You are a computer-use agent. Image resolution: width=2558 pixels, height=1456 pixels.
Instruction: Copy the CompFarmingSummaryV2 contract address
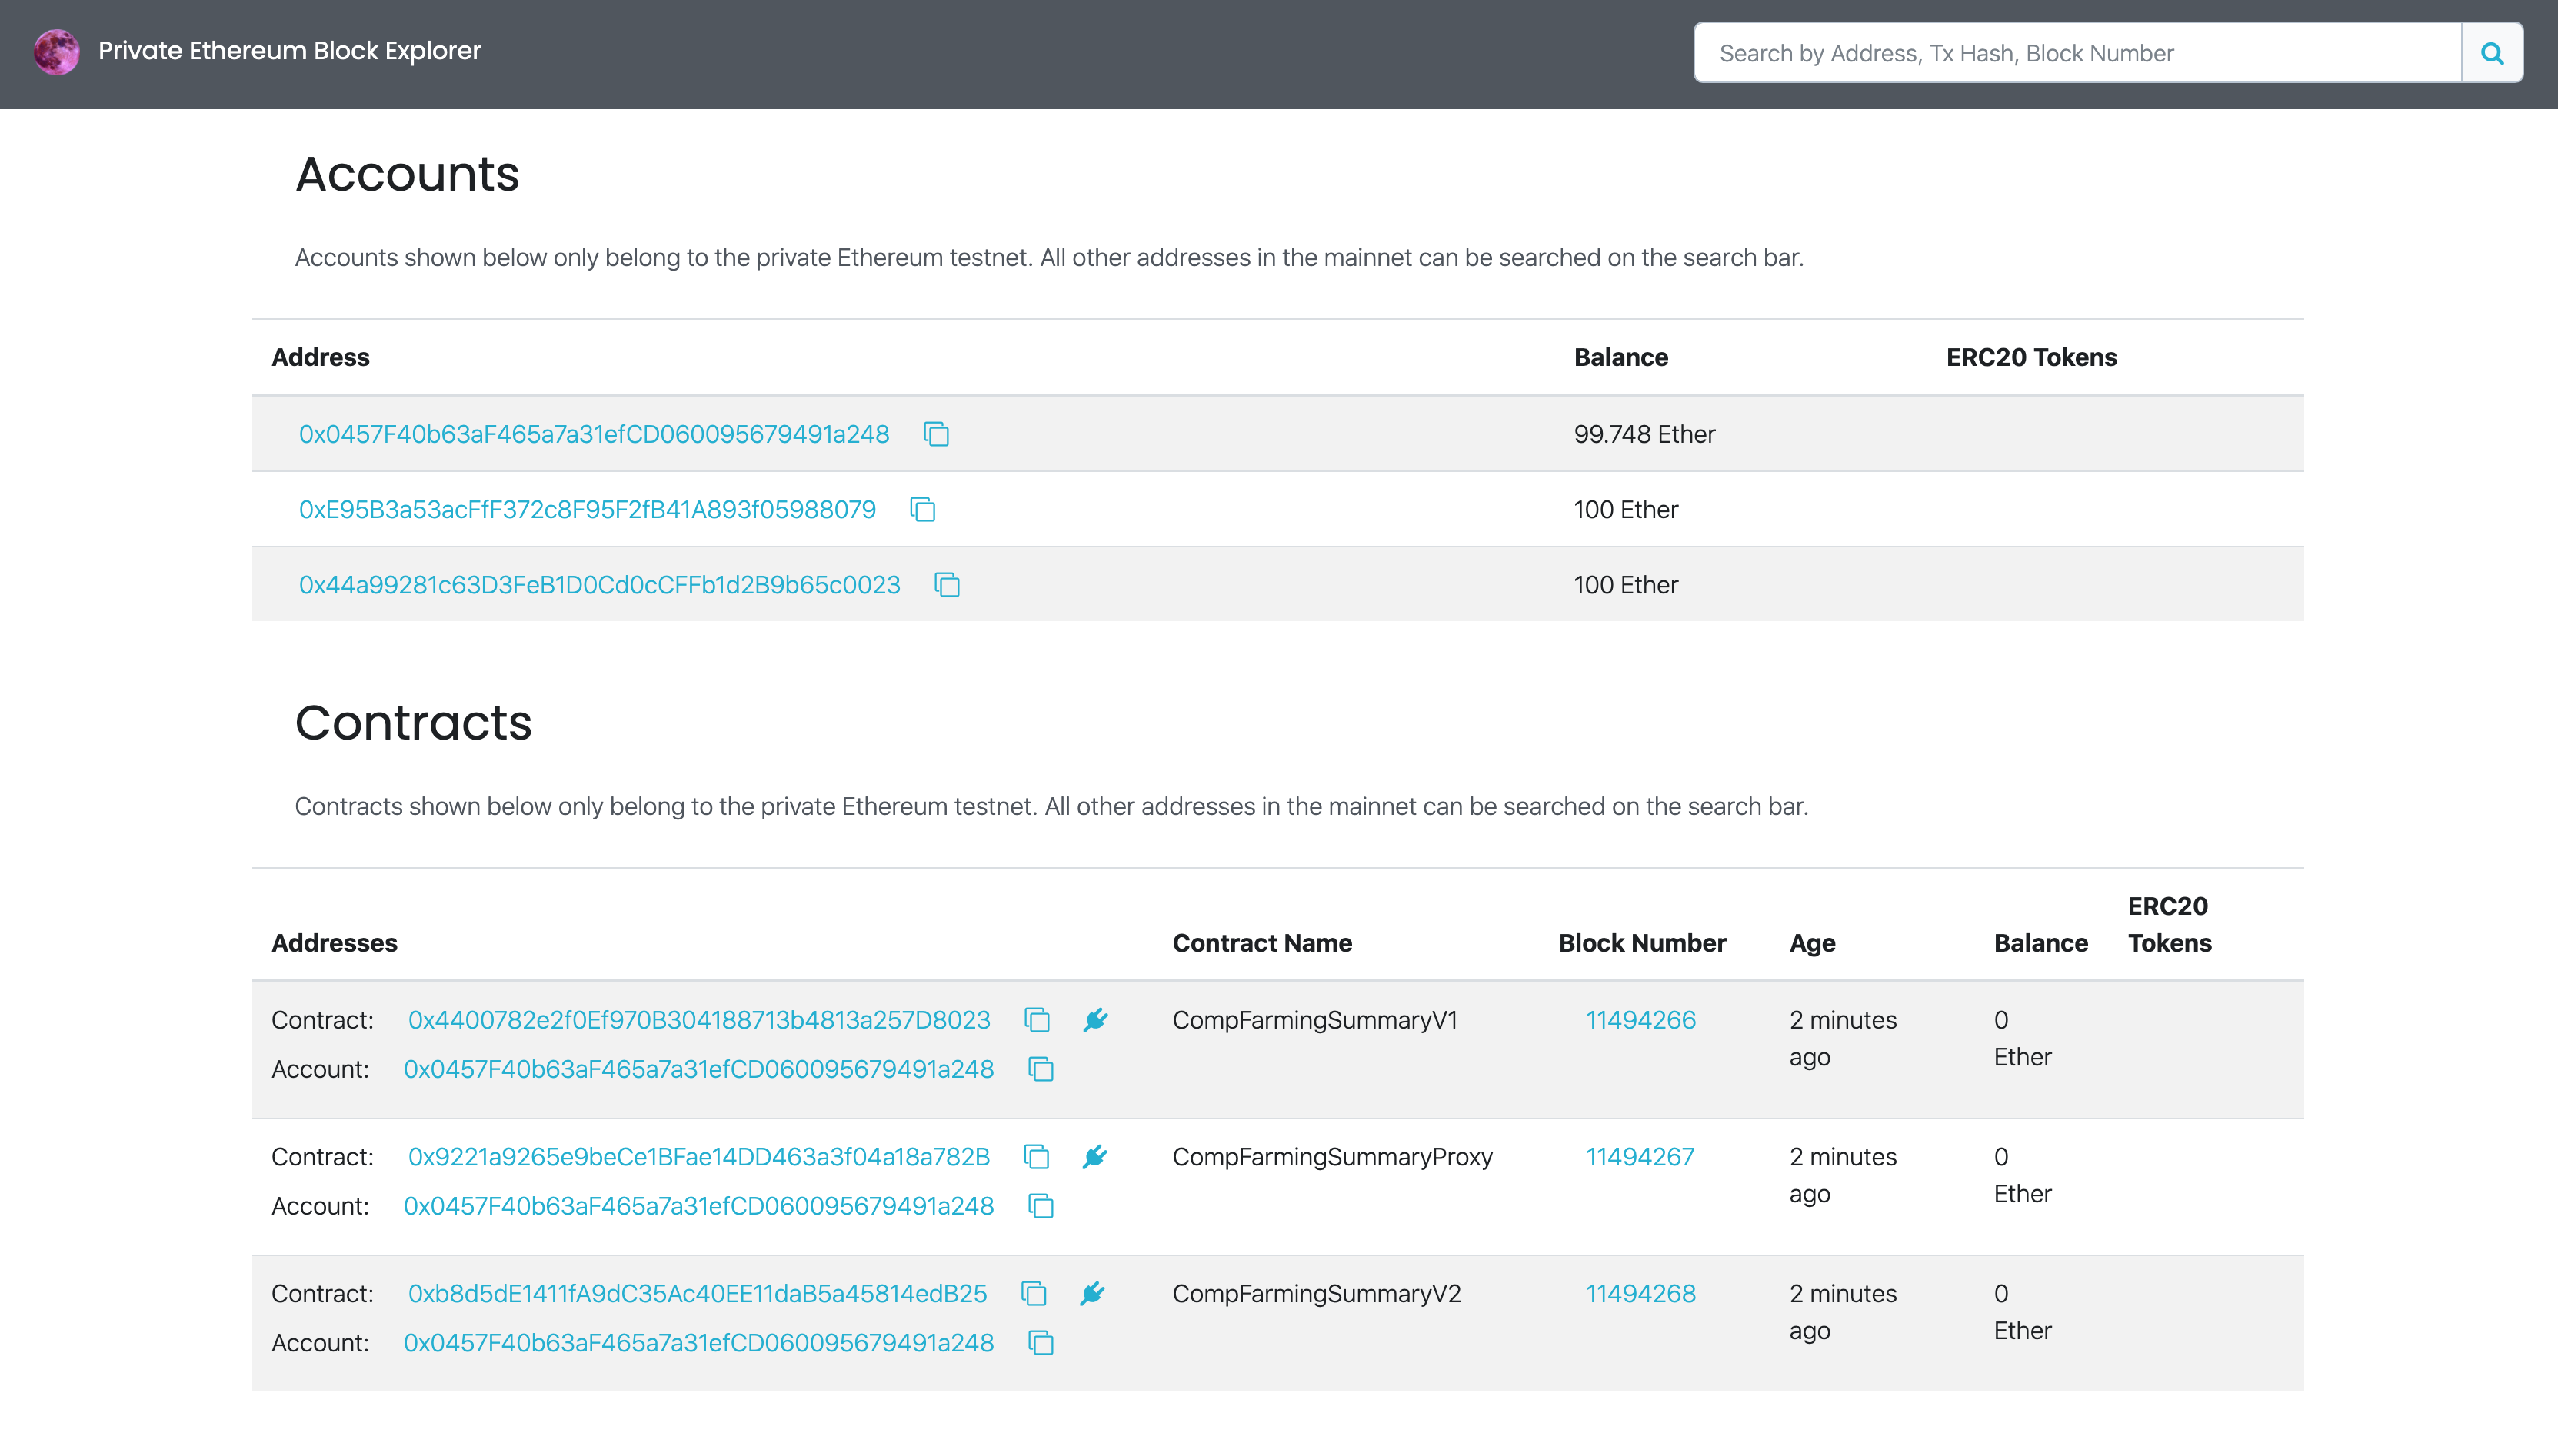pyautogui.click(x=1034, y=1294)
